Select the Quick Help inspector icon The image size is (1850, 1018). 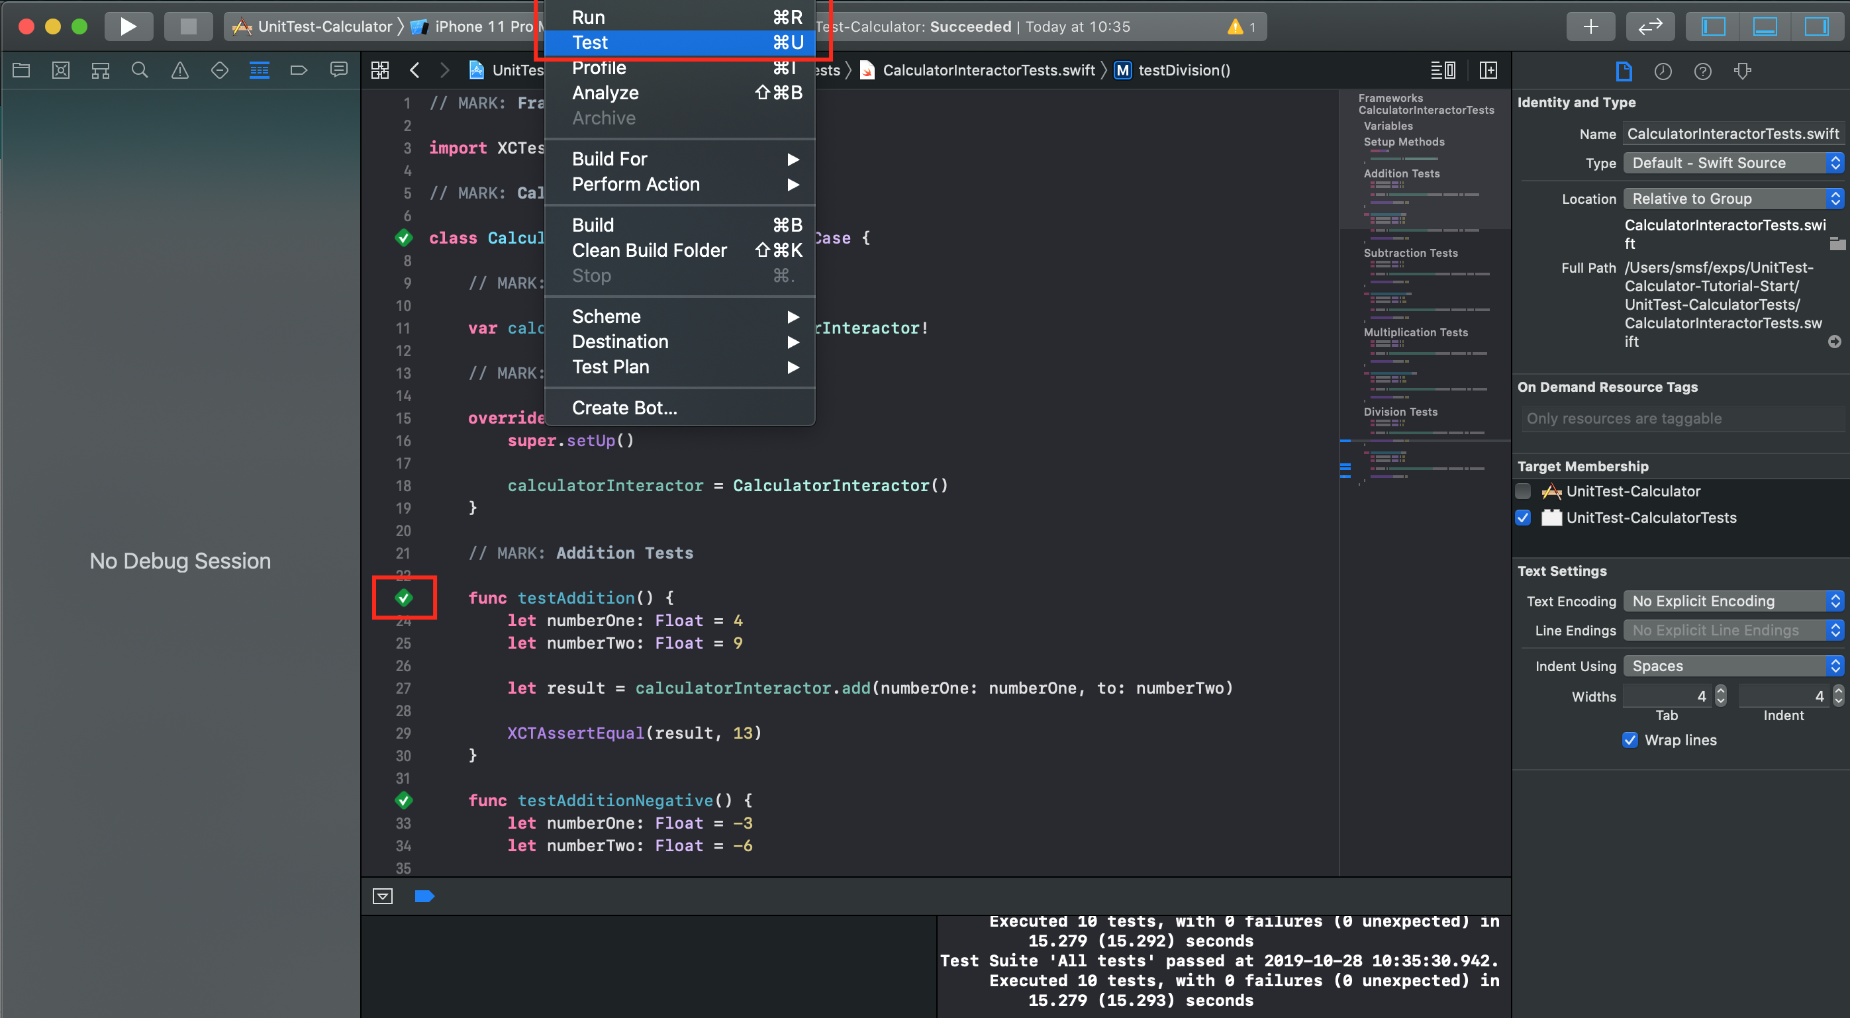(1703, 71)
